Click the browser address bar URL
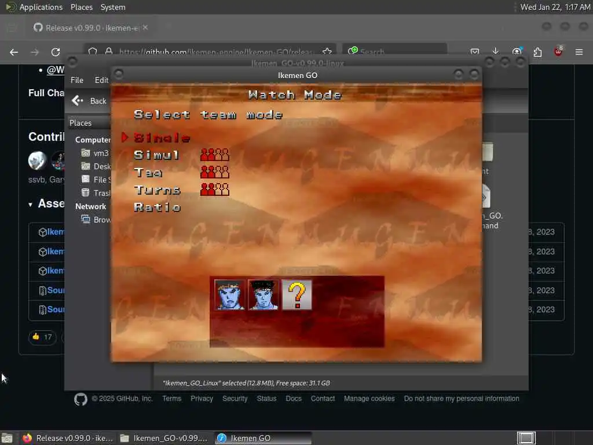 coord(215,52)
